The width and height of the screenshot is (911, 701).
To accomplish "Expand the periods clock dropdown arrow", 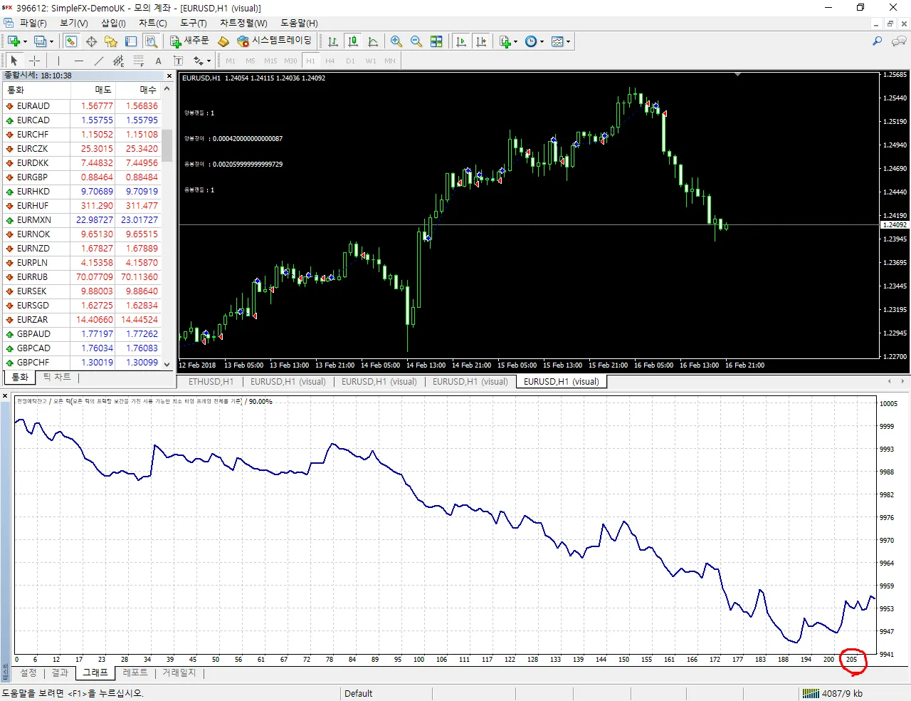I will [x=542, y=41].
